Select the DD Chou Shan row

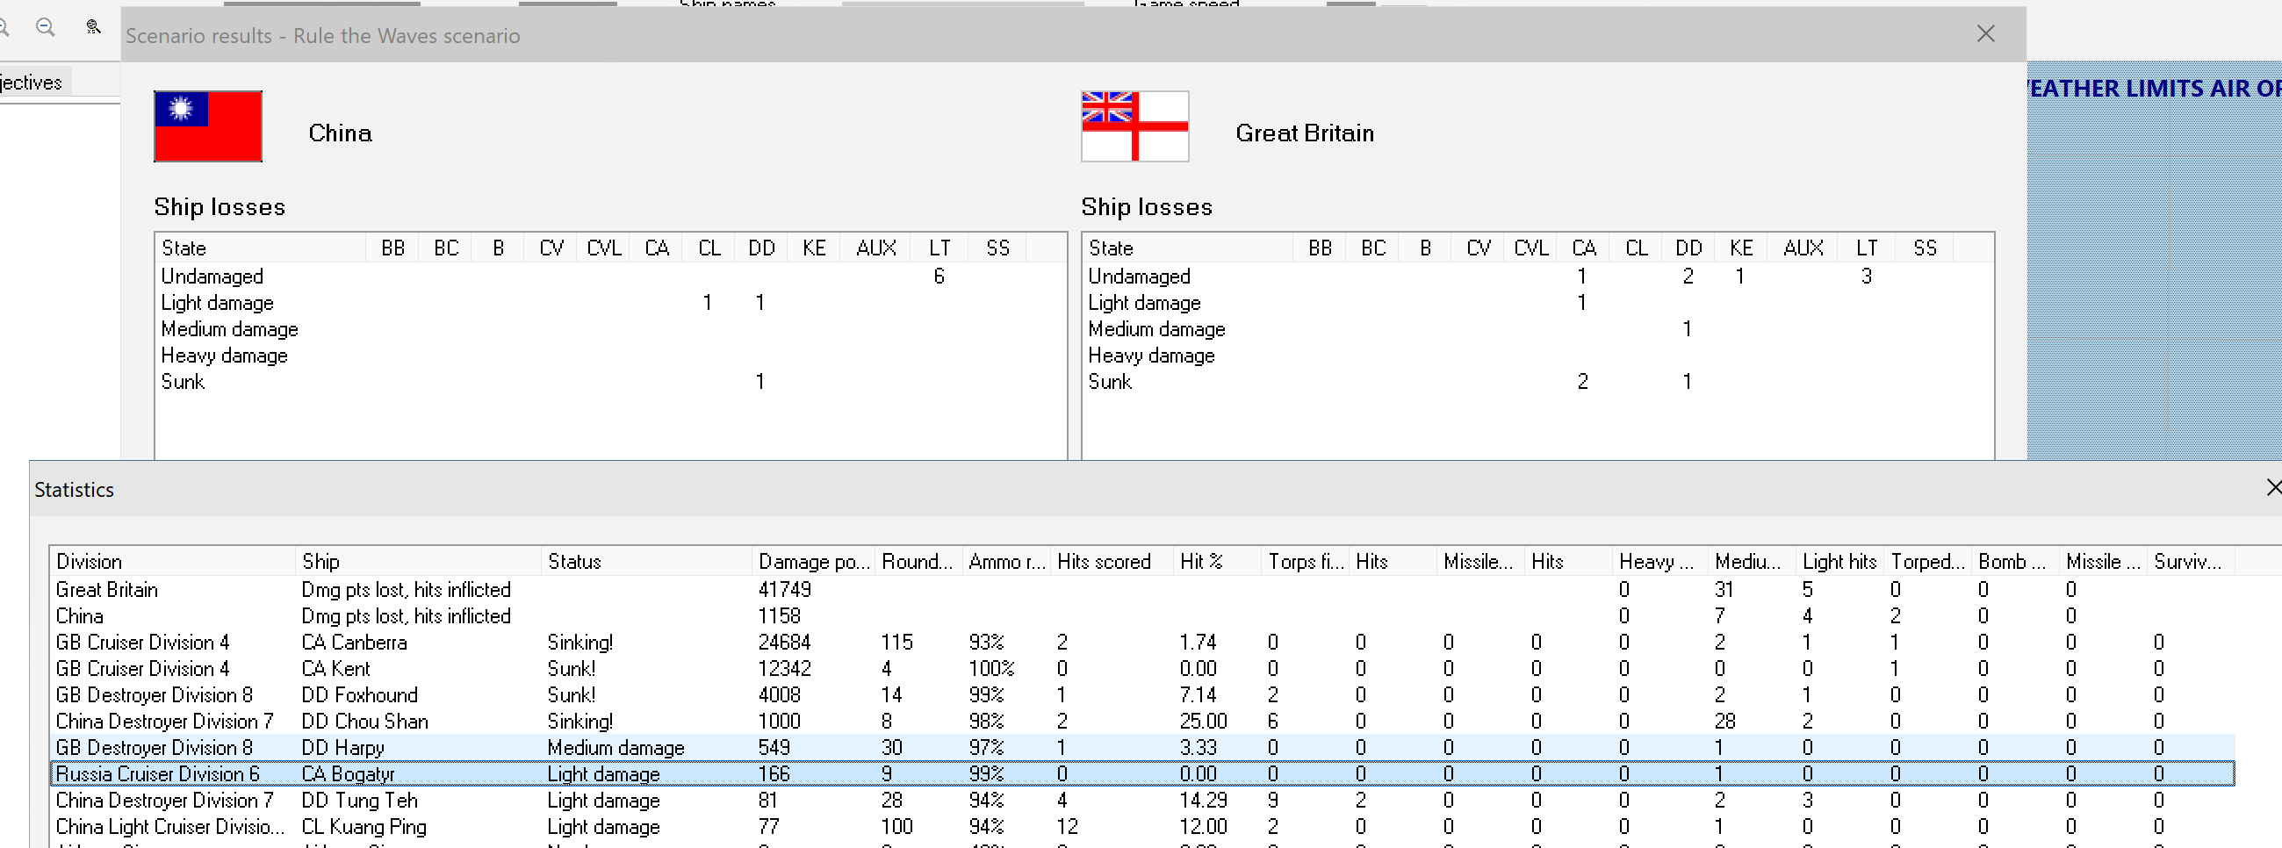pos(365,722)
